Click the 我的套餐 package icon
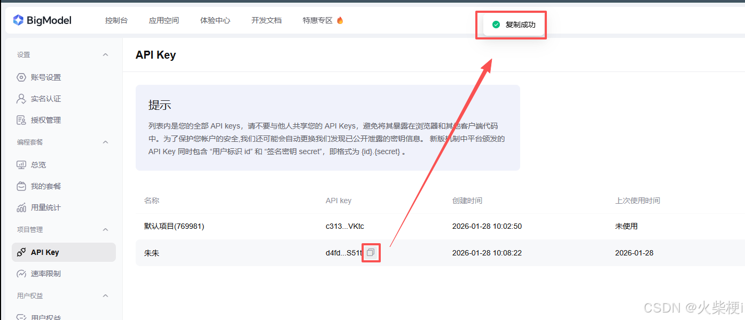This screenshot has width=745, height=320. [21, 186]
